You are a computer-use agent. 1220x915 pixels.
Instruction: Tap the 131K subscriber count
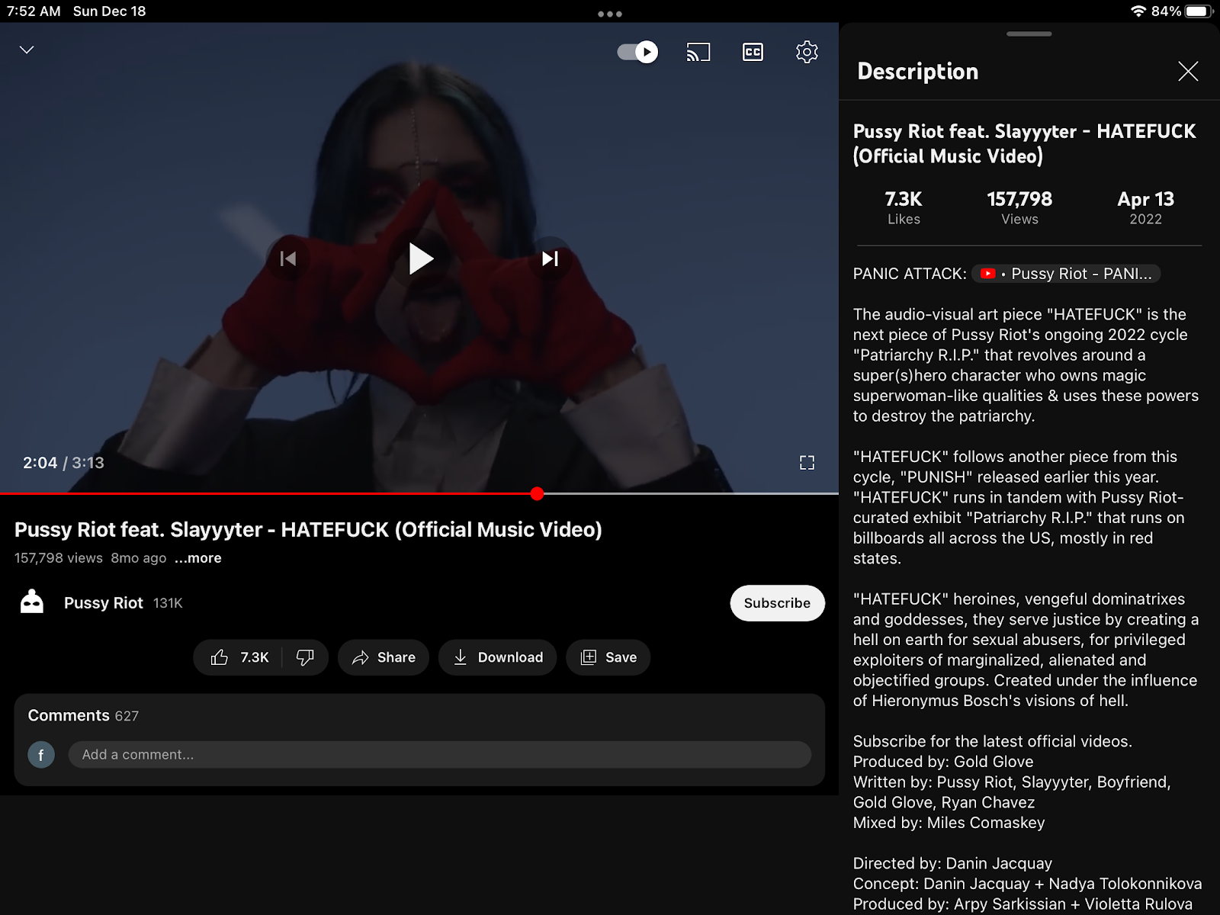pos(168,603)
